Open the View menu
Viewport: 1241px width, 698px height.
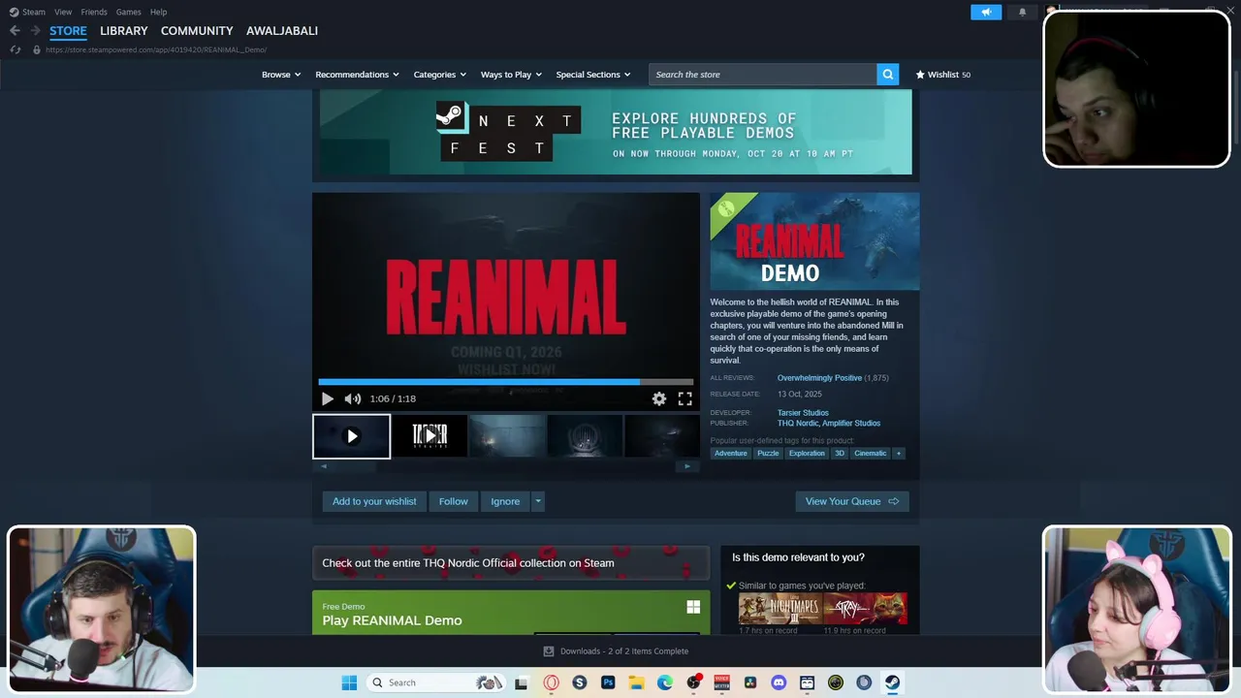[x=63, y=12]
